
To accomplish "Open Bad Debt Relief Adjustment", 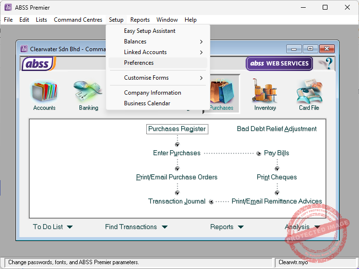I will coord(277,129).
